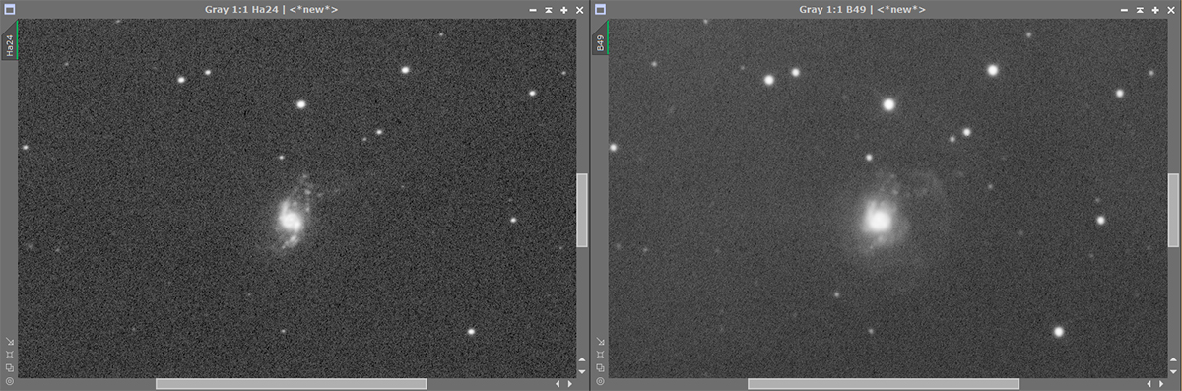Minimize the Ha24 image window

point(532,9)
